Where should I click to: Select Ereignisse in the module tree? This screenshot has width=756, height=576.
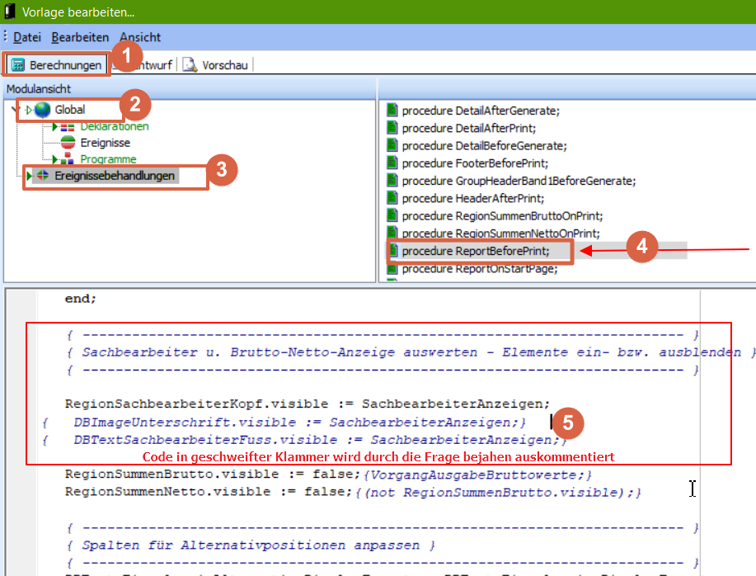(x=105, y=143)
